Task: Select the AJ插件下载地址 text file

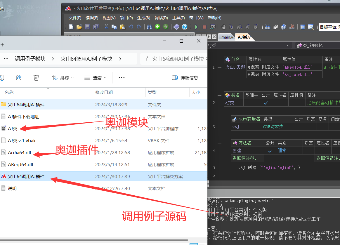Action: (x=104, y=117)
